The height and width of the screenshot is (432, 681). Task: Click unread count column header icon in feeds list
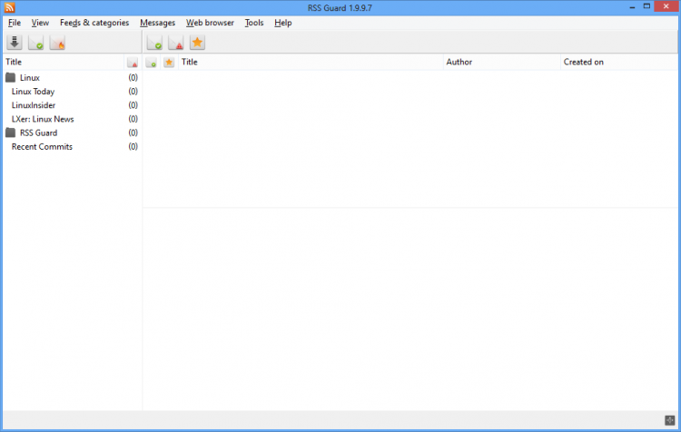point(133,63)
